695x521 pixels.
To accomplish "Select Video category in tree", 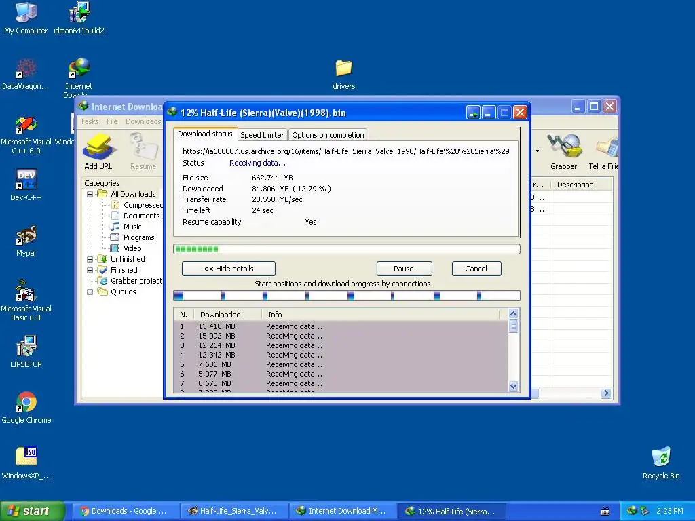I will (132, 248).
